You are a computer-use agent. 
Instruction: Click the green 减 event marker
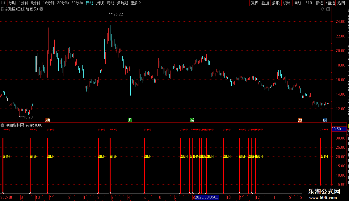click(192, 120)
